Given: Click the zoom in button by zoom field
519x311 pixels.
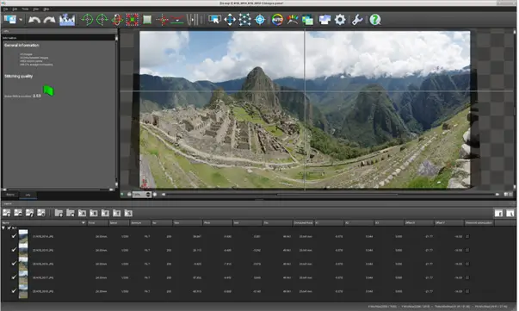Looking at the screenshot, I should [x=155, y=195].
